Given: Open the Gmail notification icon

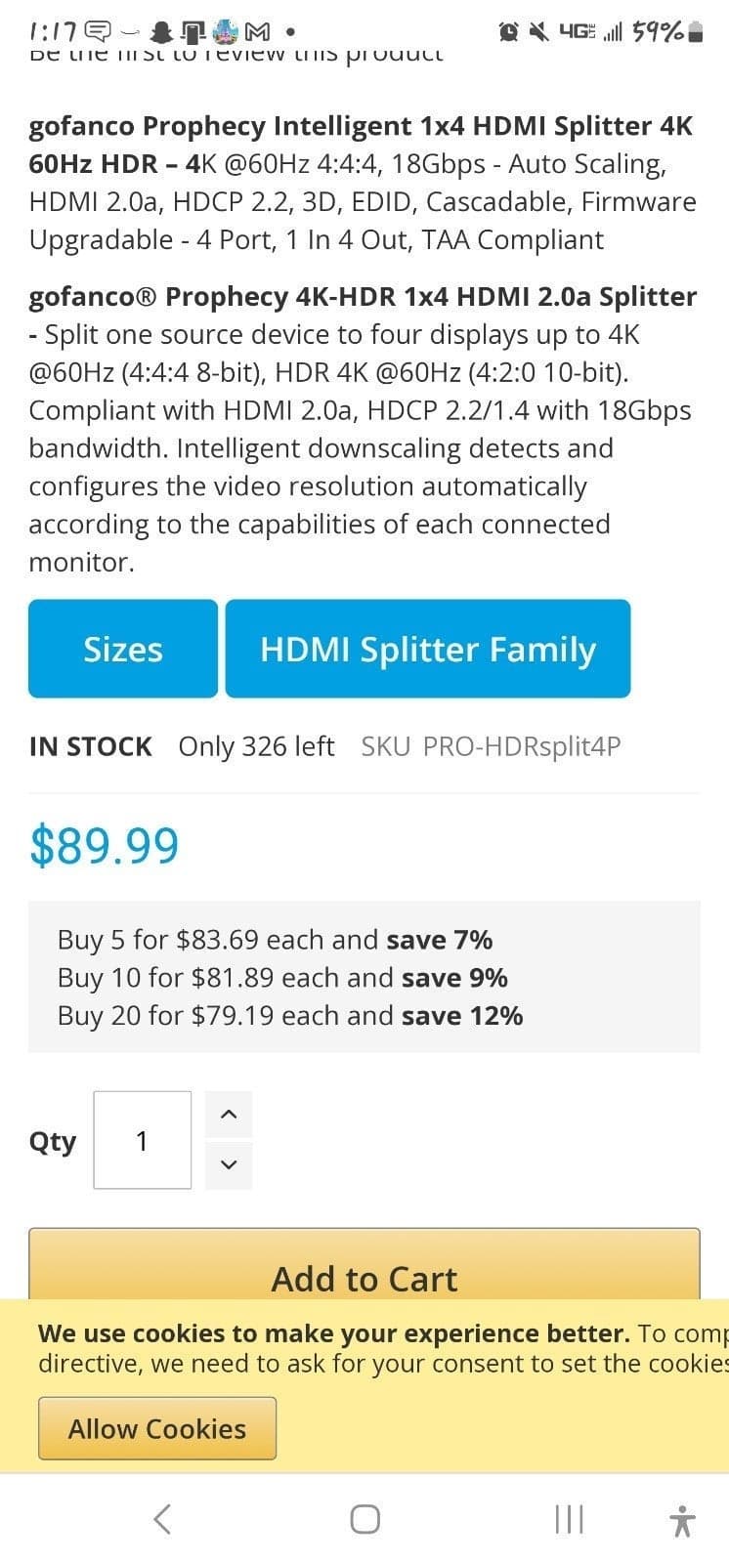Looking at the screenshot, I should [x=257, y=30].
